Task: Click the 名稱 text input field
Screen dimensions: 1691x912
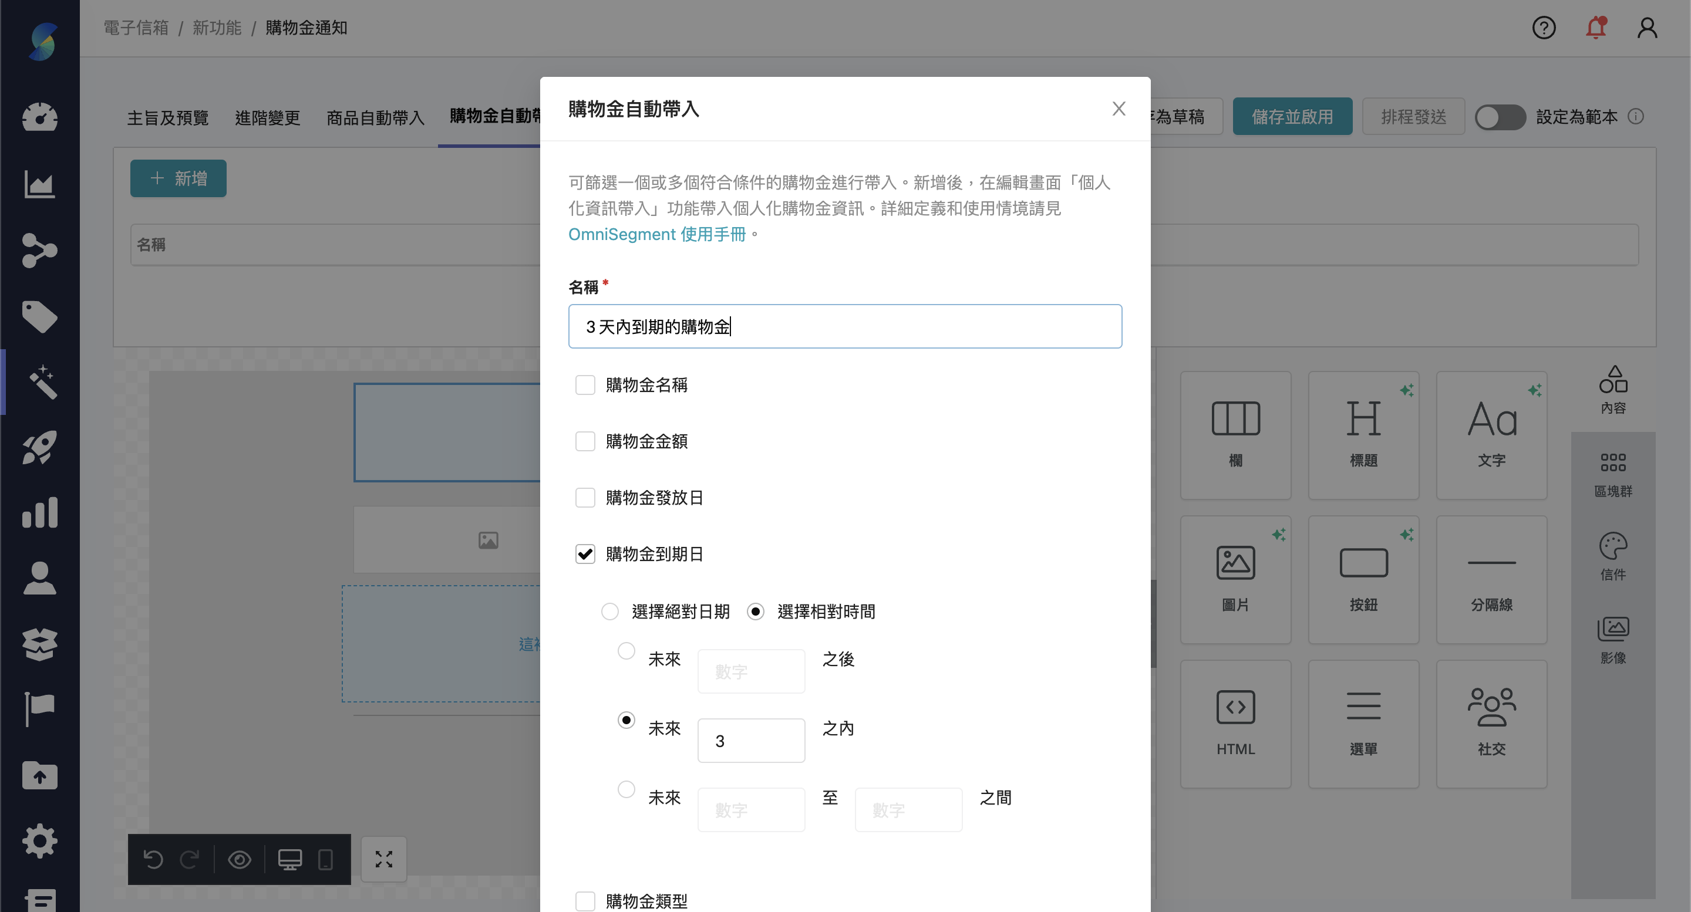Action: (844, 326)
